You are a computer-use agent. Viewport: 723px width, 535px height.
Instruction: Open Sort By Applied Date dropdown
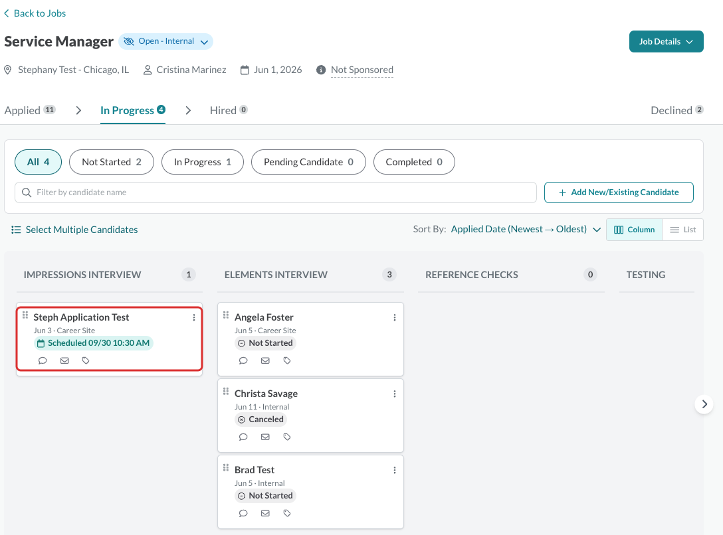[x=526, y=229]
